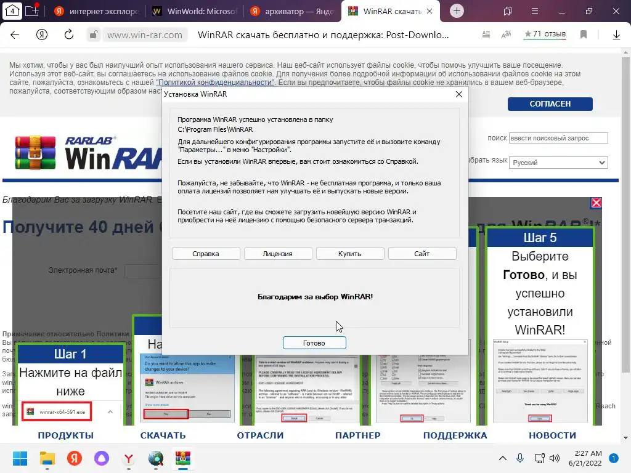Click the Купить button
631x473 pixels.
pos(350,254)
